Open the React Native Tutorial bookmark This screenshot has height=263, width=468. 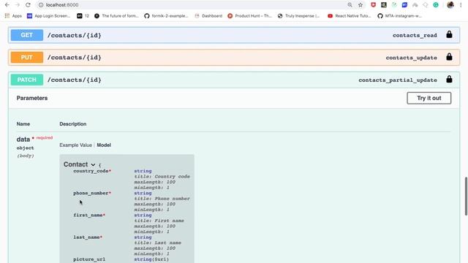point(350,16)
